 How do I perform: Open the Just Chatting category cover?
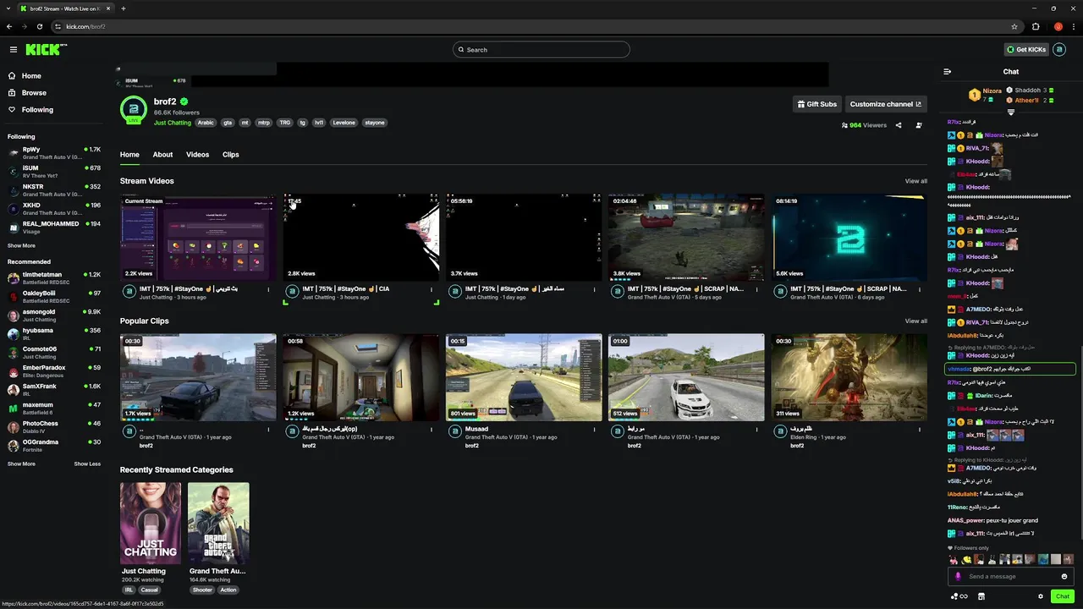pos(151,523)
